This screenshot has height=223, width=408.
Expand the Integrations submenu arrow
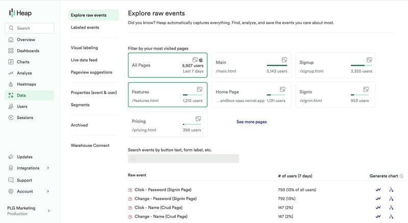coord(48,168)
